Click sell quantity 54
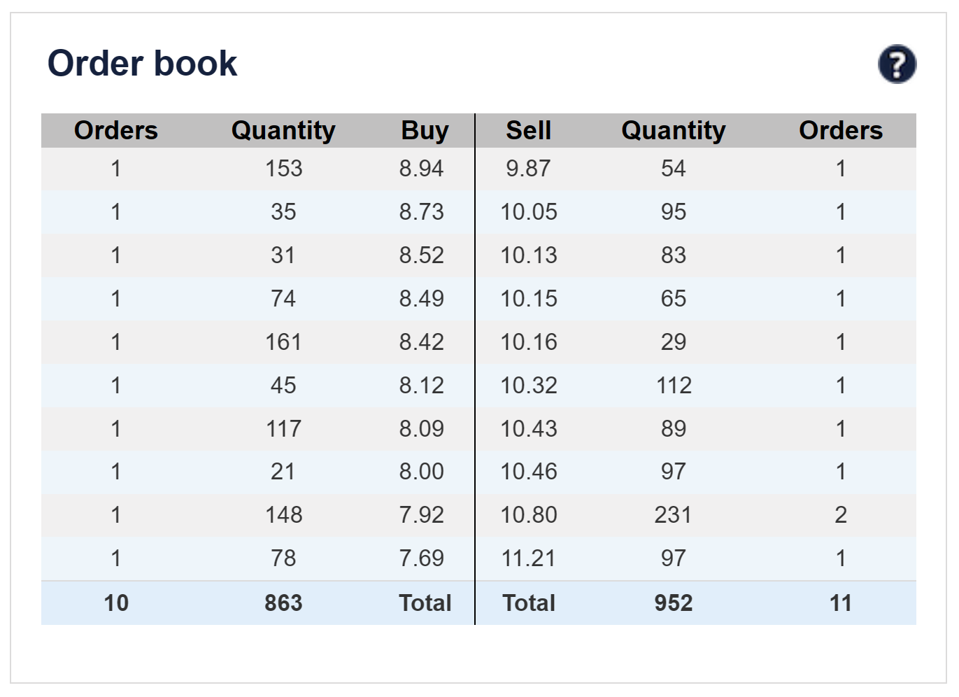 [674, 169]
